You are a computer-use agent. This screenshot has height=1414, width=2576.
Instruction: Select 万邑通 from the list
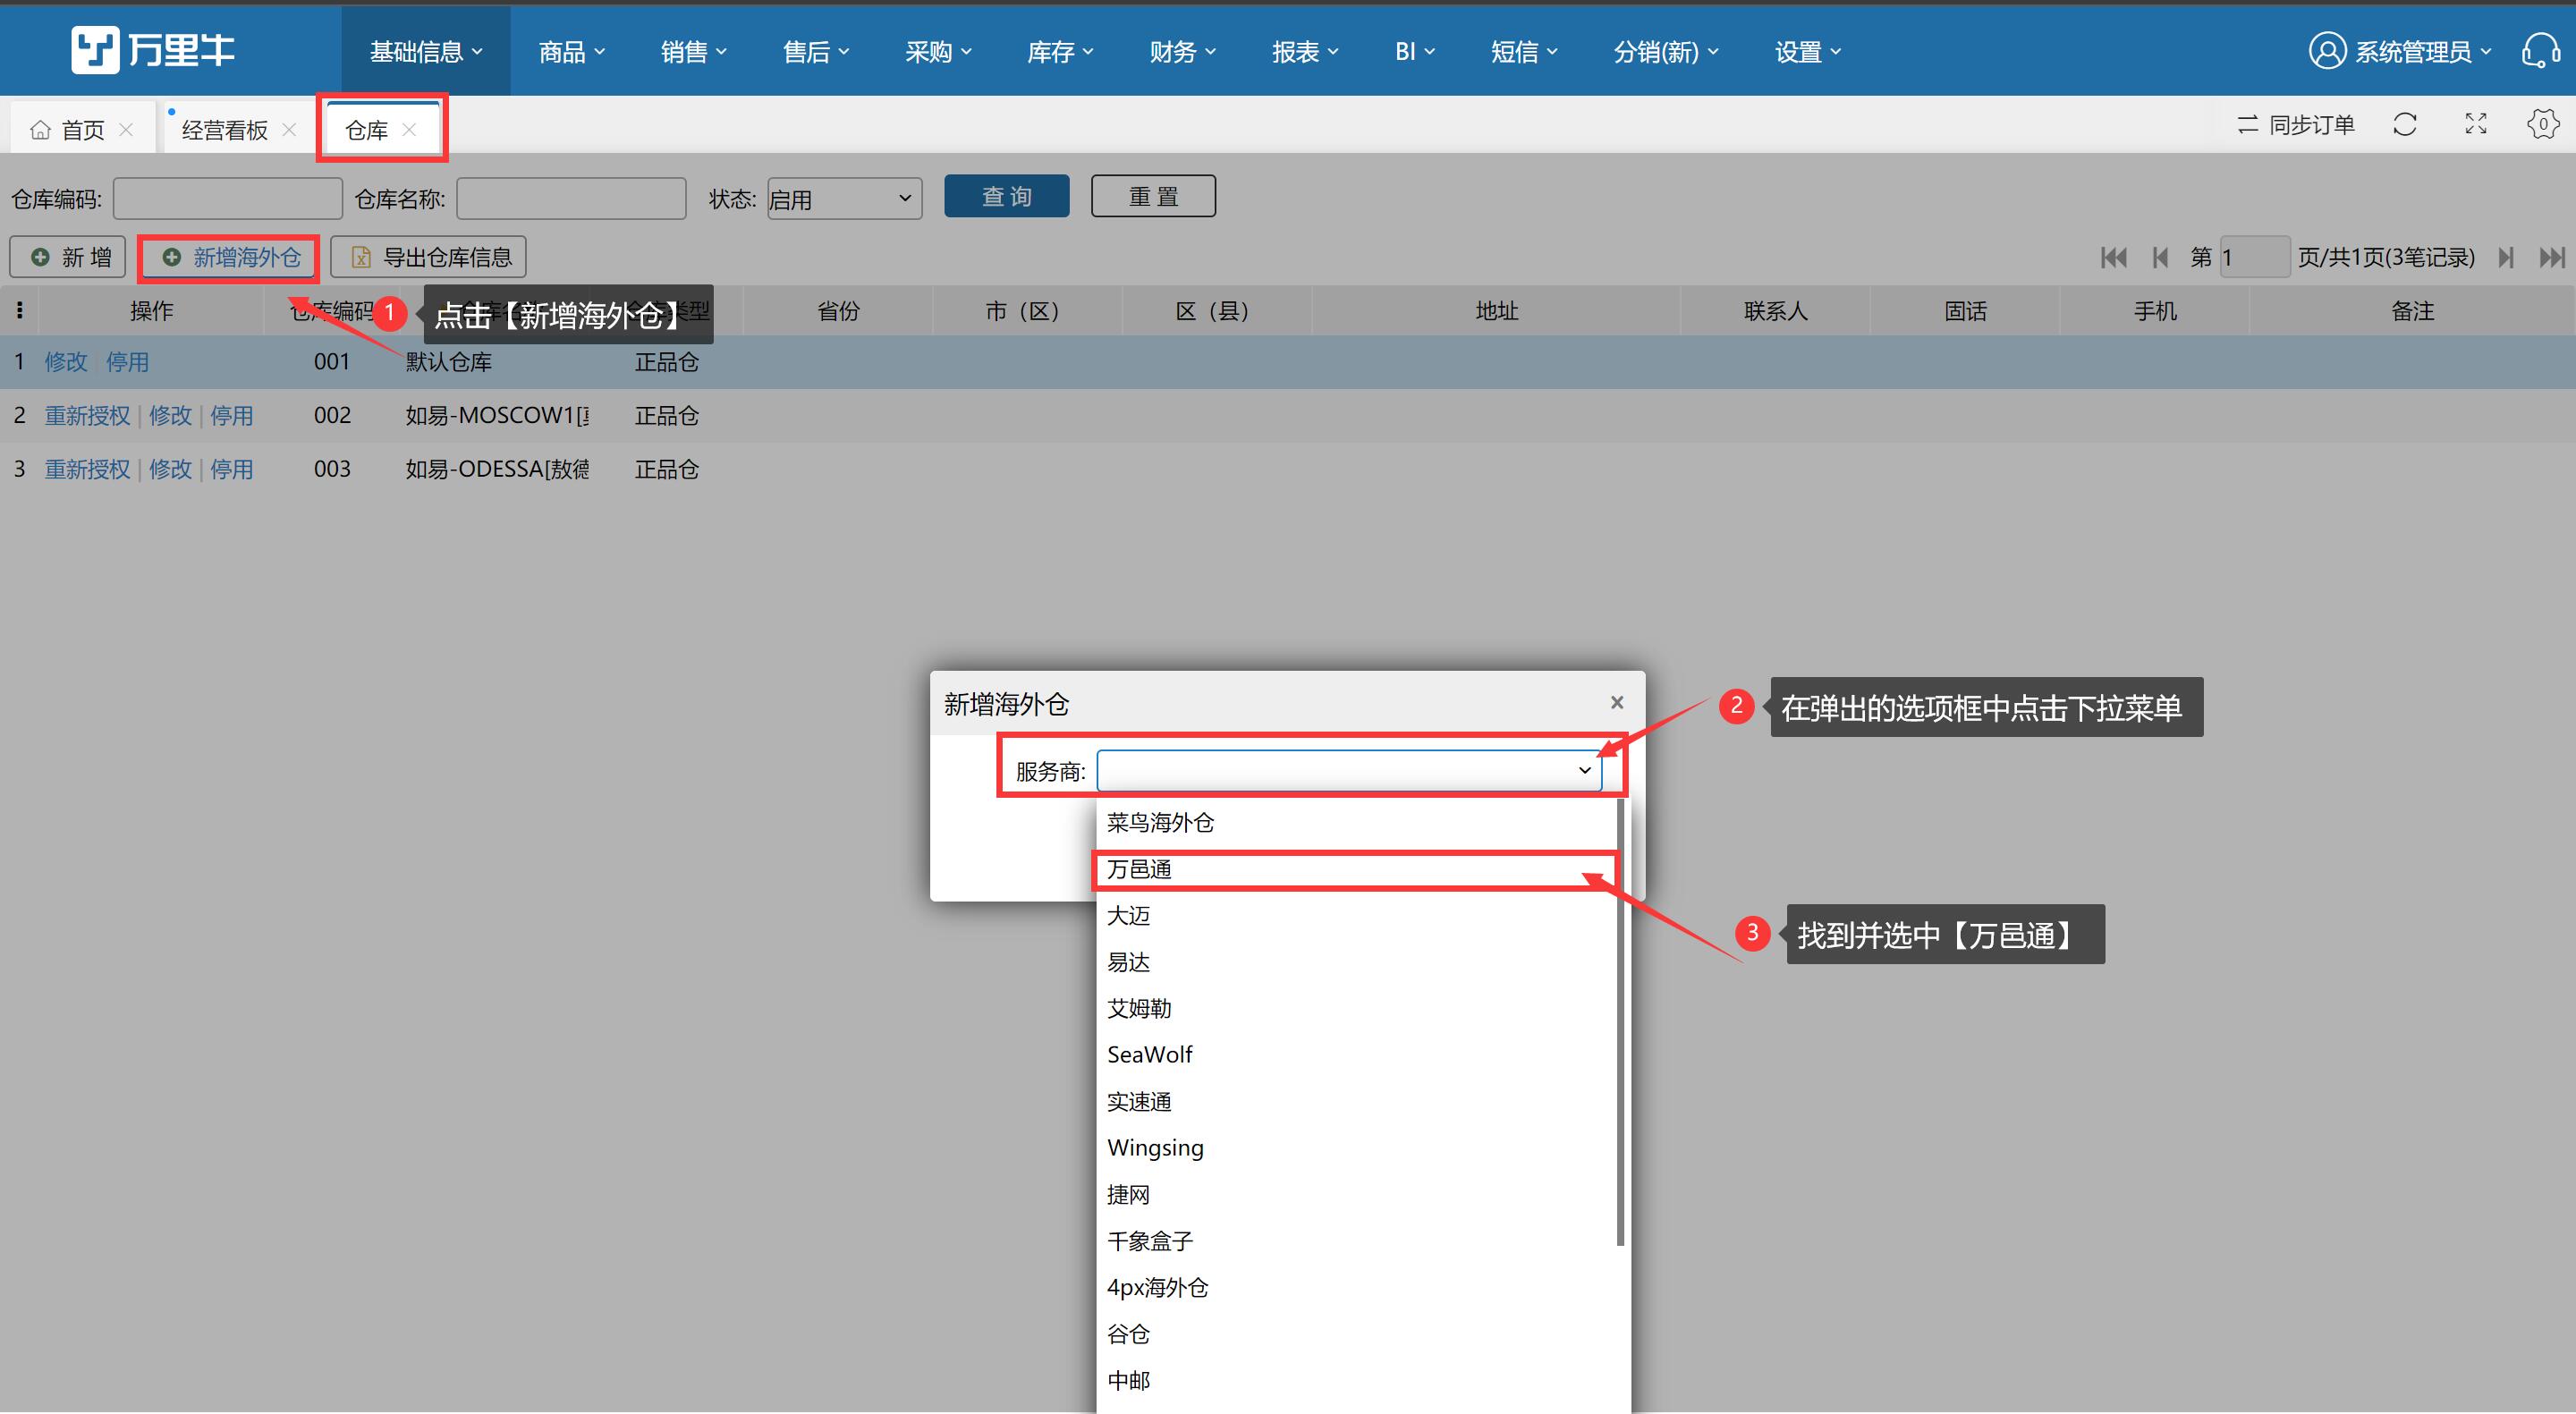[x=1356, y=869]
